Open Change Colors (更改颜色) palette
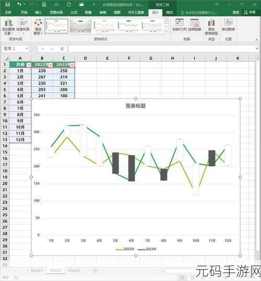Image resolution: width=261 pixels, height=281 pixels. click(38, 27)
